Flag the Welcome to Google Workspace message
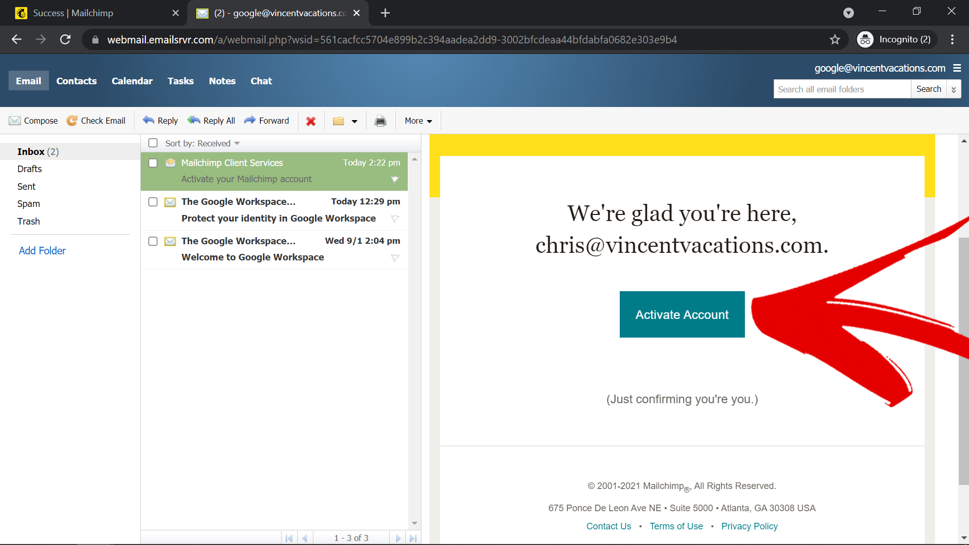This screenshot has height=545, width=969. pos(395,258)
